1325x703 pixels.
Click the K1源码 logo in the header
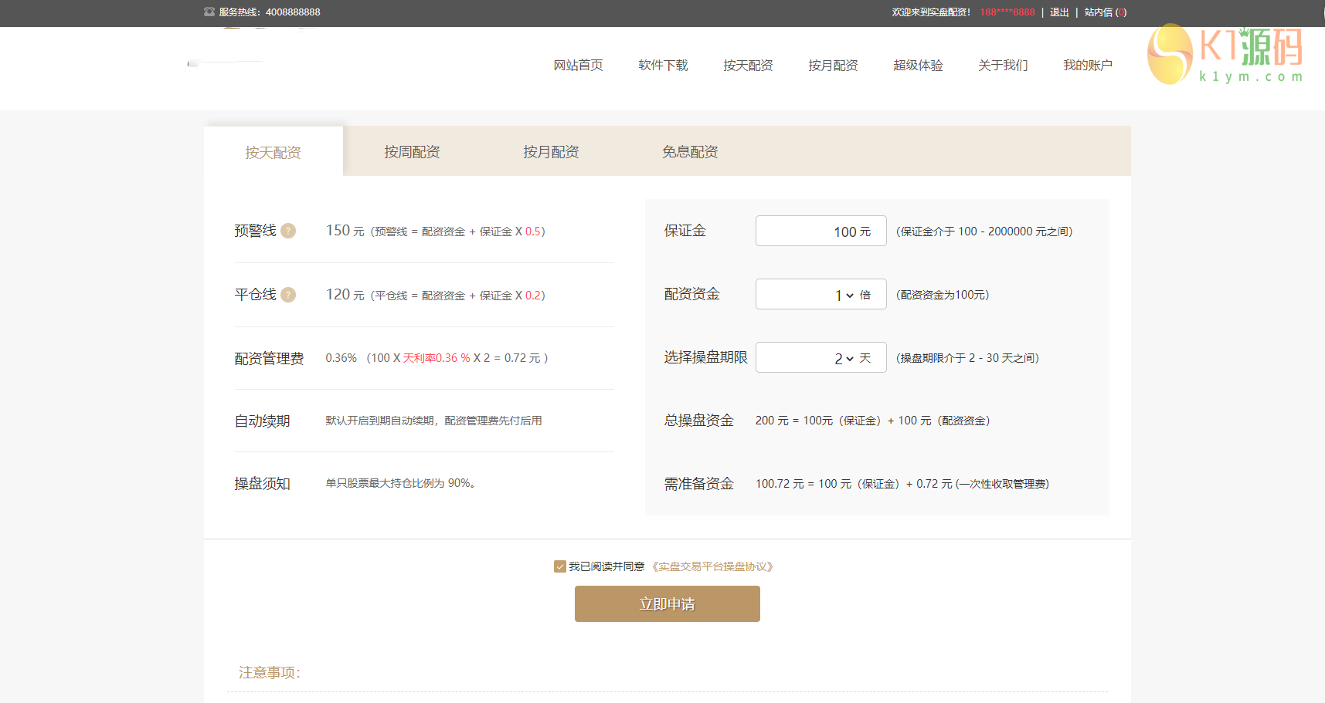(1225, 54)
